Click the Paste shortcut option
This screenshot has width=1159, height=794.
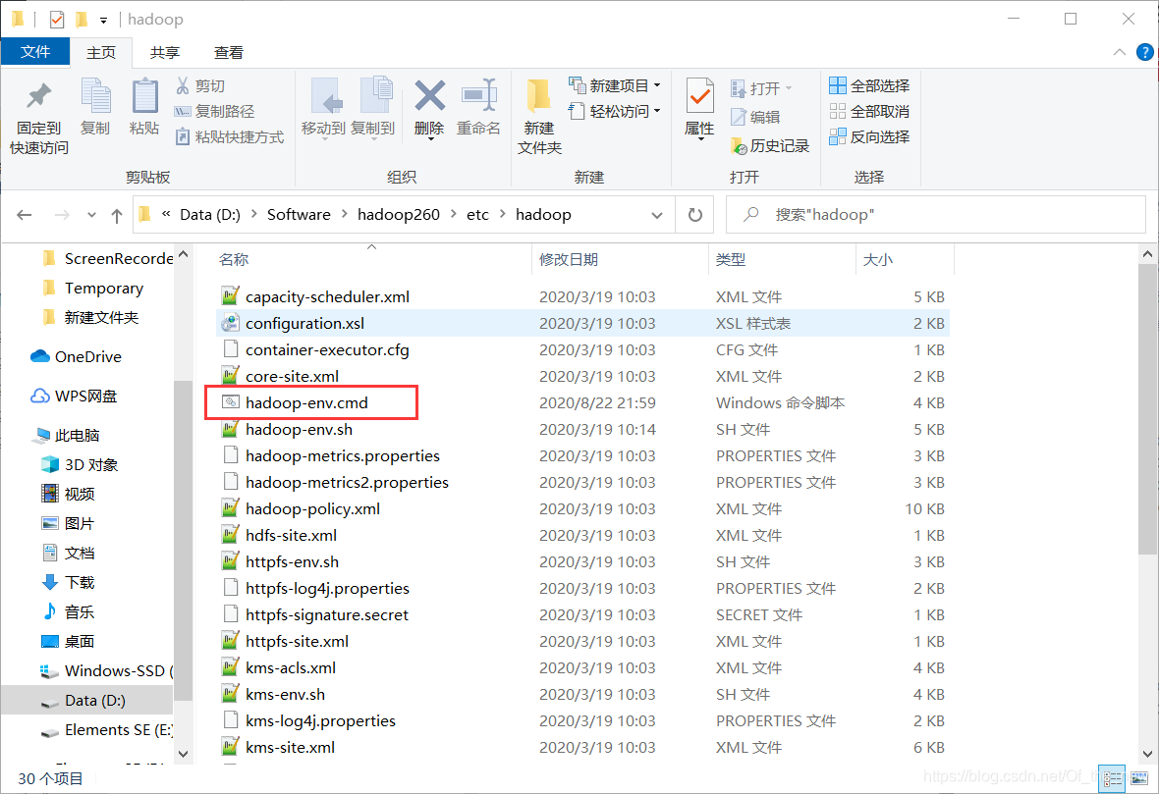tap(229, 137)
